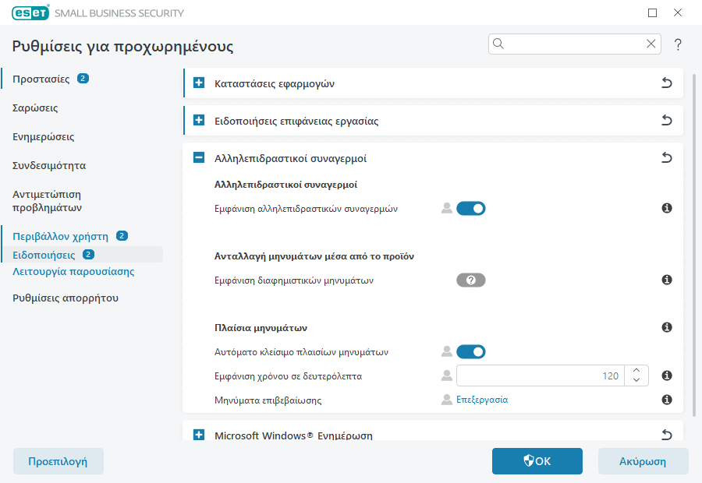702x483 pixels.
Task: Increase display time with stepper up arrow
Action: (636, 371)
